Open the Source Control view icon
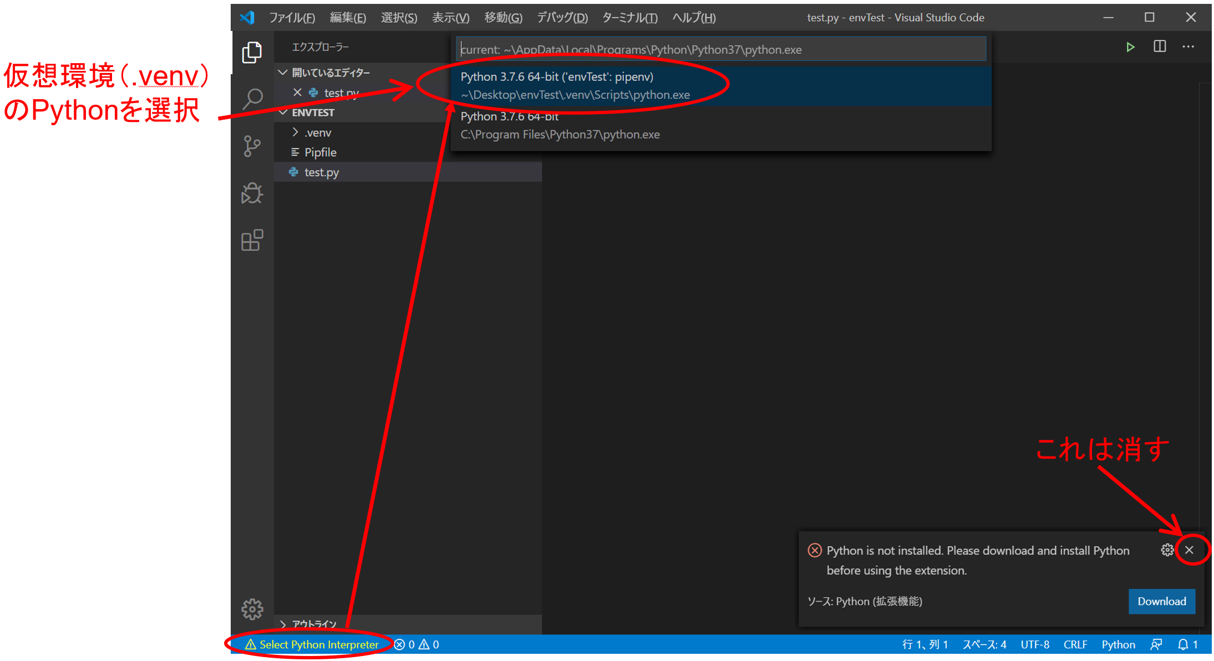This screenshot has width=1214, height=661. [252, 147]
